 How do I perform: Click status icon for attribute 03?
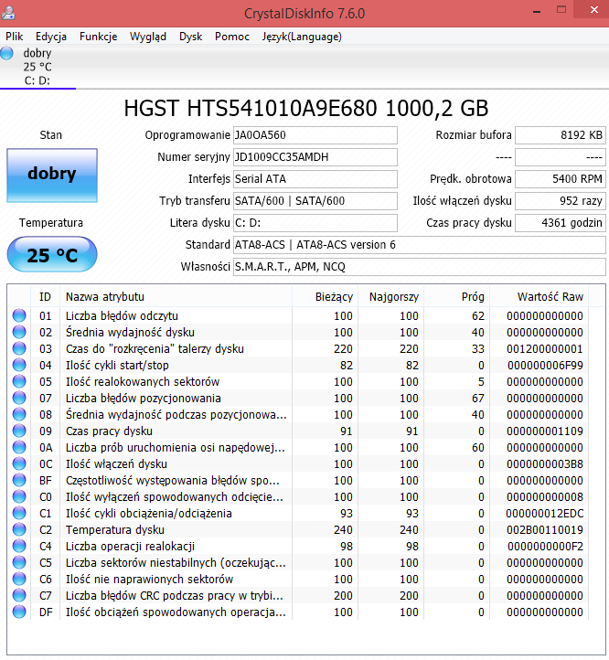(19, 348)
